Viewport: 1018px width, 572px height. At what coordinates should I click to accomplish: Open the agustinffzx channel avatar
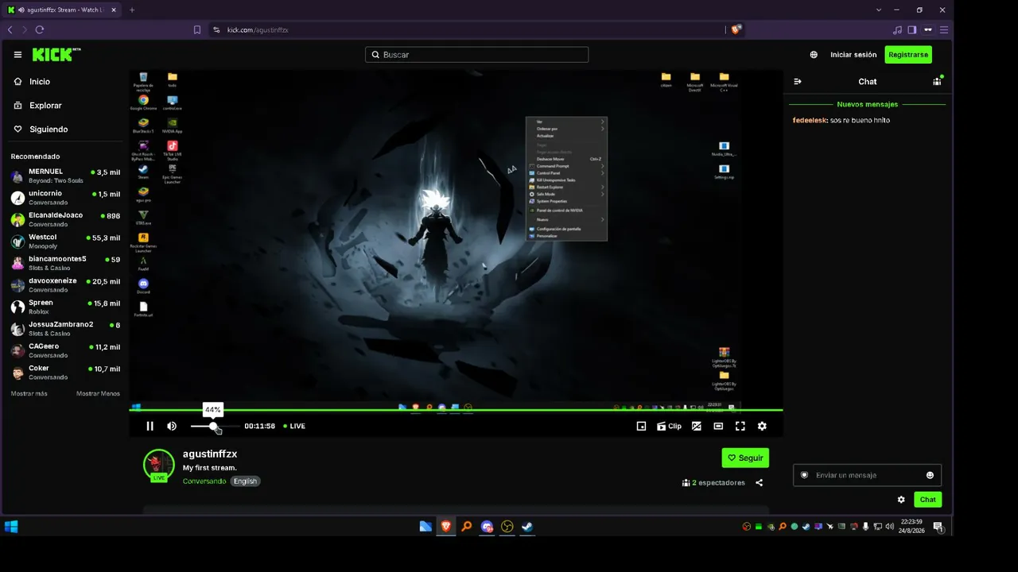[158, 466]
